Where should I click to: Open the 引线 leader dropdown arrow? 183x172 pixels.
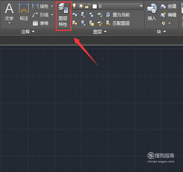click(x=52, y=15)
